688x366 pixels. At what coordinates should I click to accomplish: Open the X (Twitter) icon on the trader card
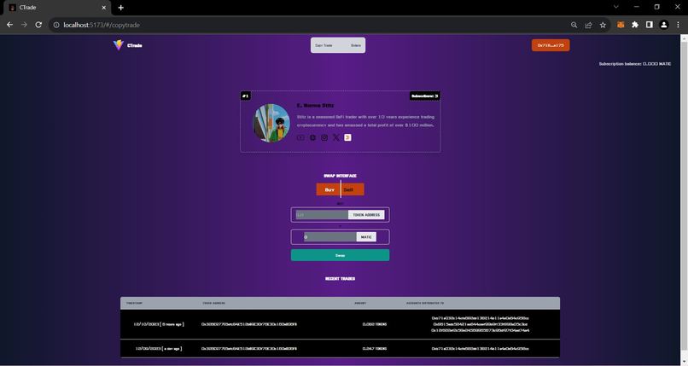coord(336,137)
